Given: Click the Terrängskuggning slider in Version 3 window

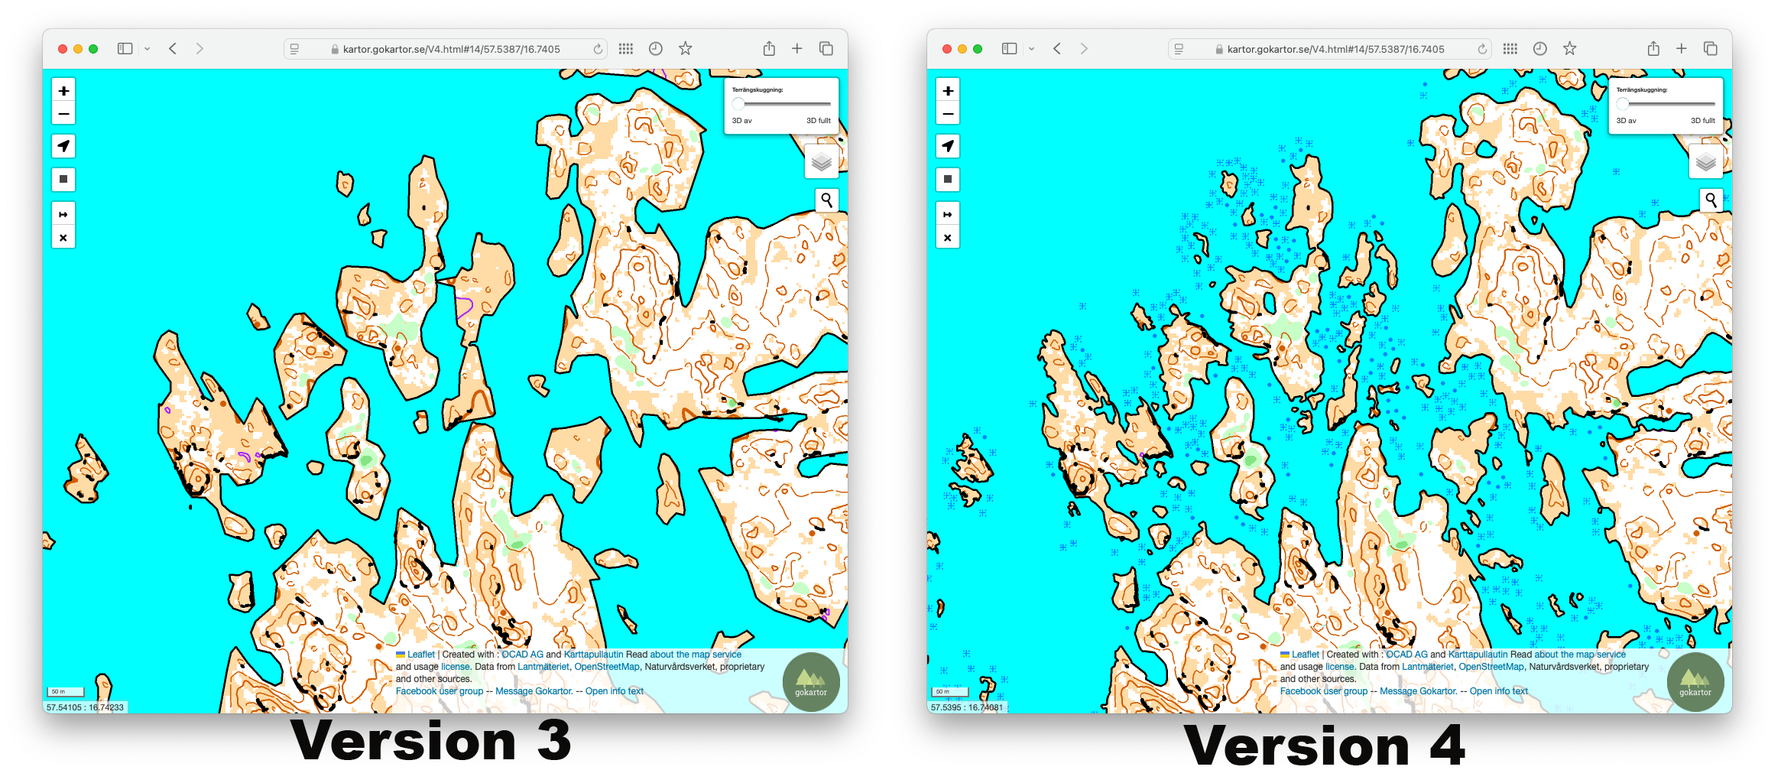Looking at the screenshot, I should coord(781,104).
